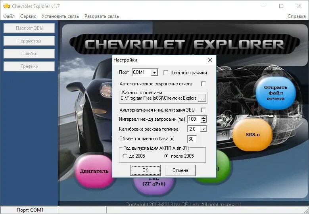
Task: Open the Сервис menu
Action: 28,16
